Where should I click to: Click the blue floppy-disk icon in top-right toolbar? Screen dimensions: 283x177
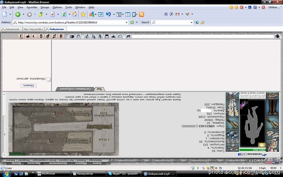pyautogui.click(x=250, y=7)
